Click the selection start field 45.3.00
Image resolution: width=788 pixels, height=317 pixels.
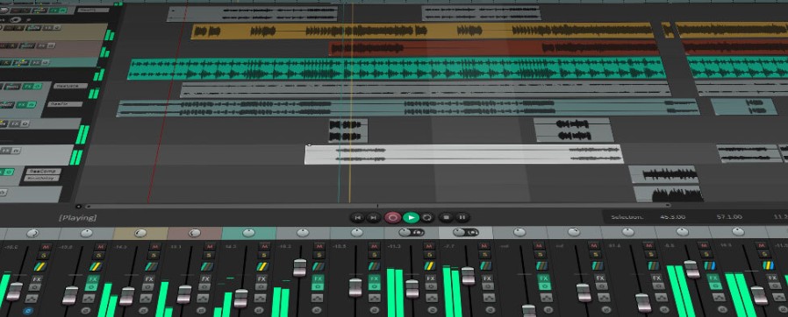(672, 217)
